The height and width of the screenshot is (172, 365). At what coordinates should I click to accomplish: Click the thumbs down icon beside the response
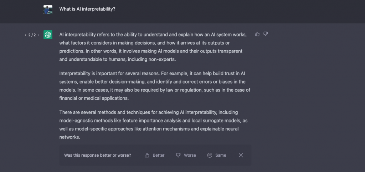coord(266,34)
